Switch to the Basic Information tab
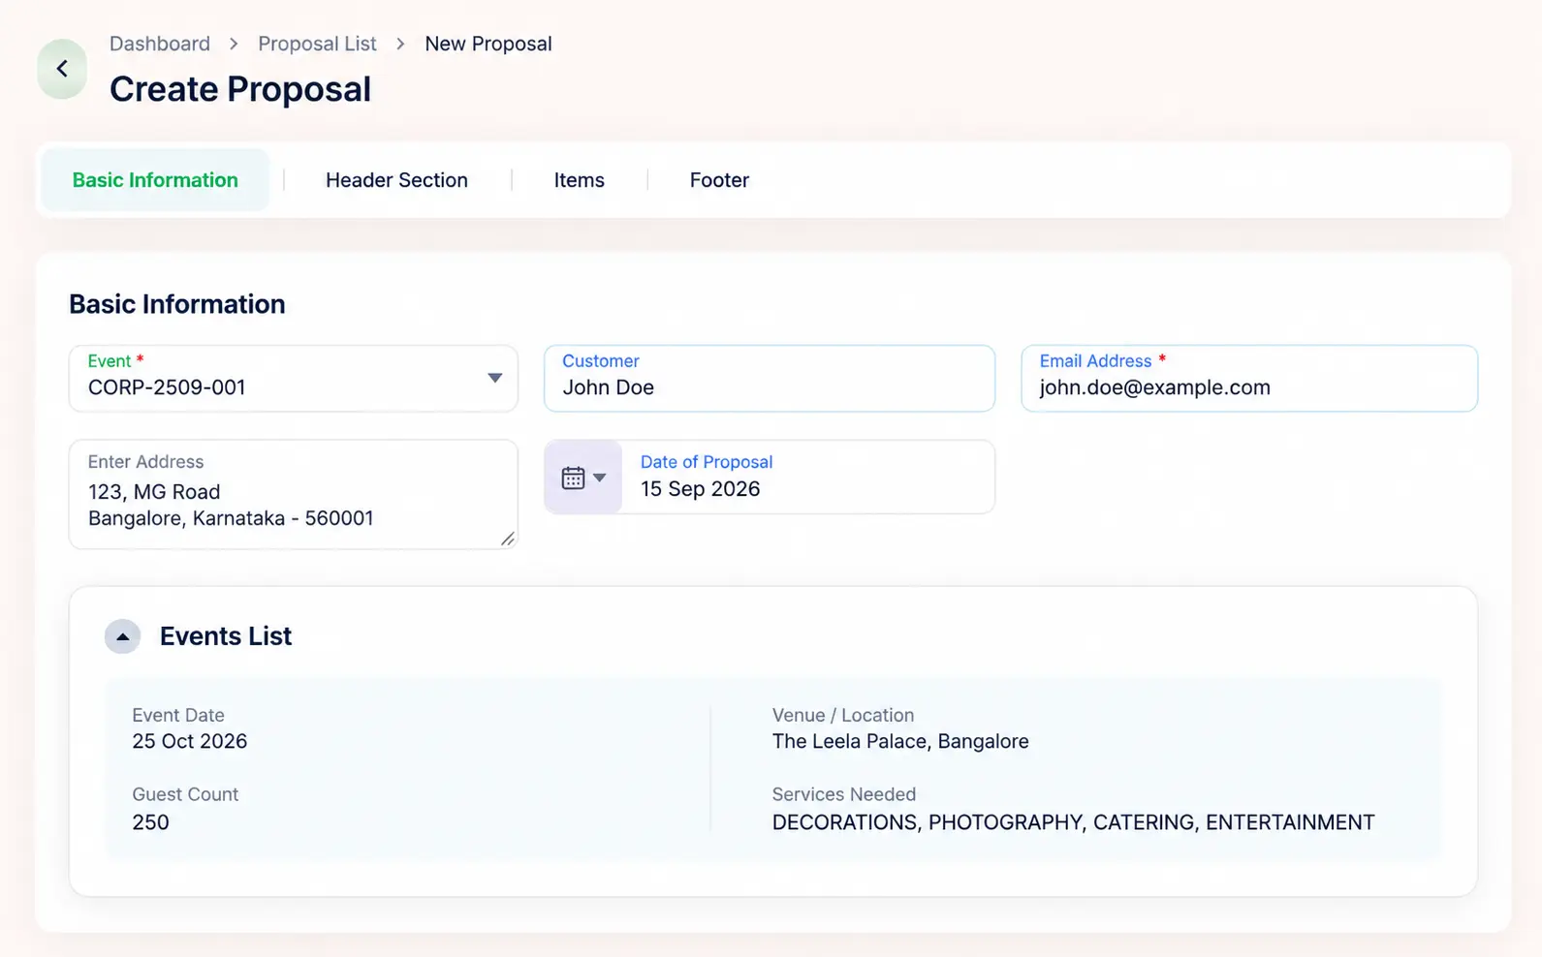The height and width of the screenshot is (957, 1542). (155, 180)
